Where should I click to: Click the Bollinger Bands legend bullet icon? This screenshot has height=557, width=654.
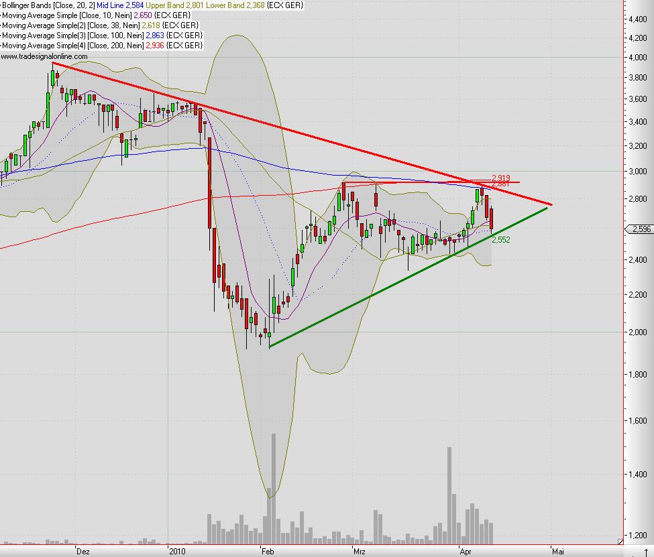click(1, 5)
